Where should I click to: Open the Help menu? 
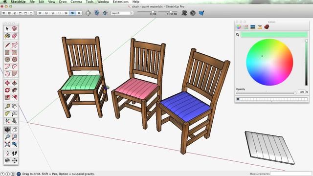click(x=136, y=2)
